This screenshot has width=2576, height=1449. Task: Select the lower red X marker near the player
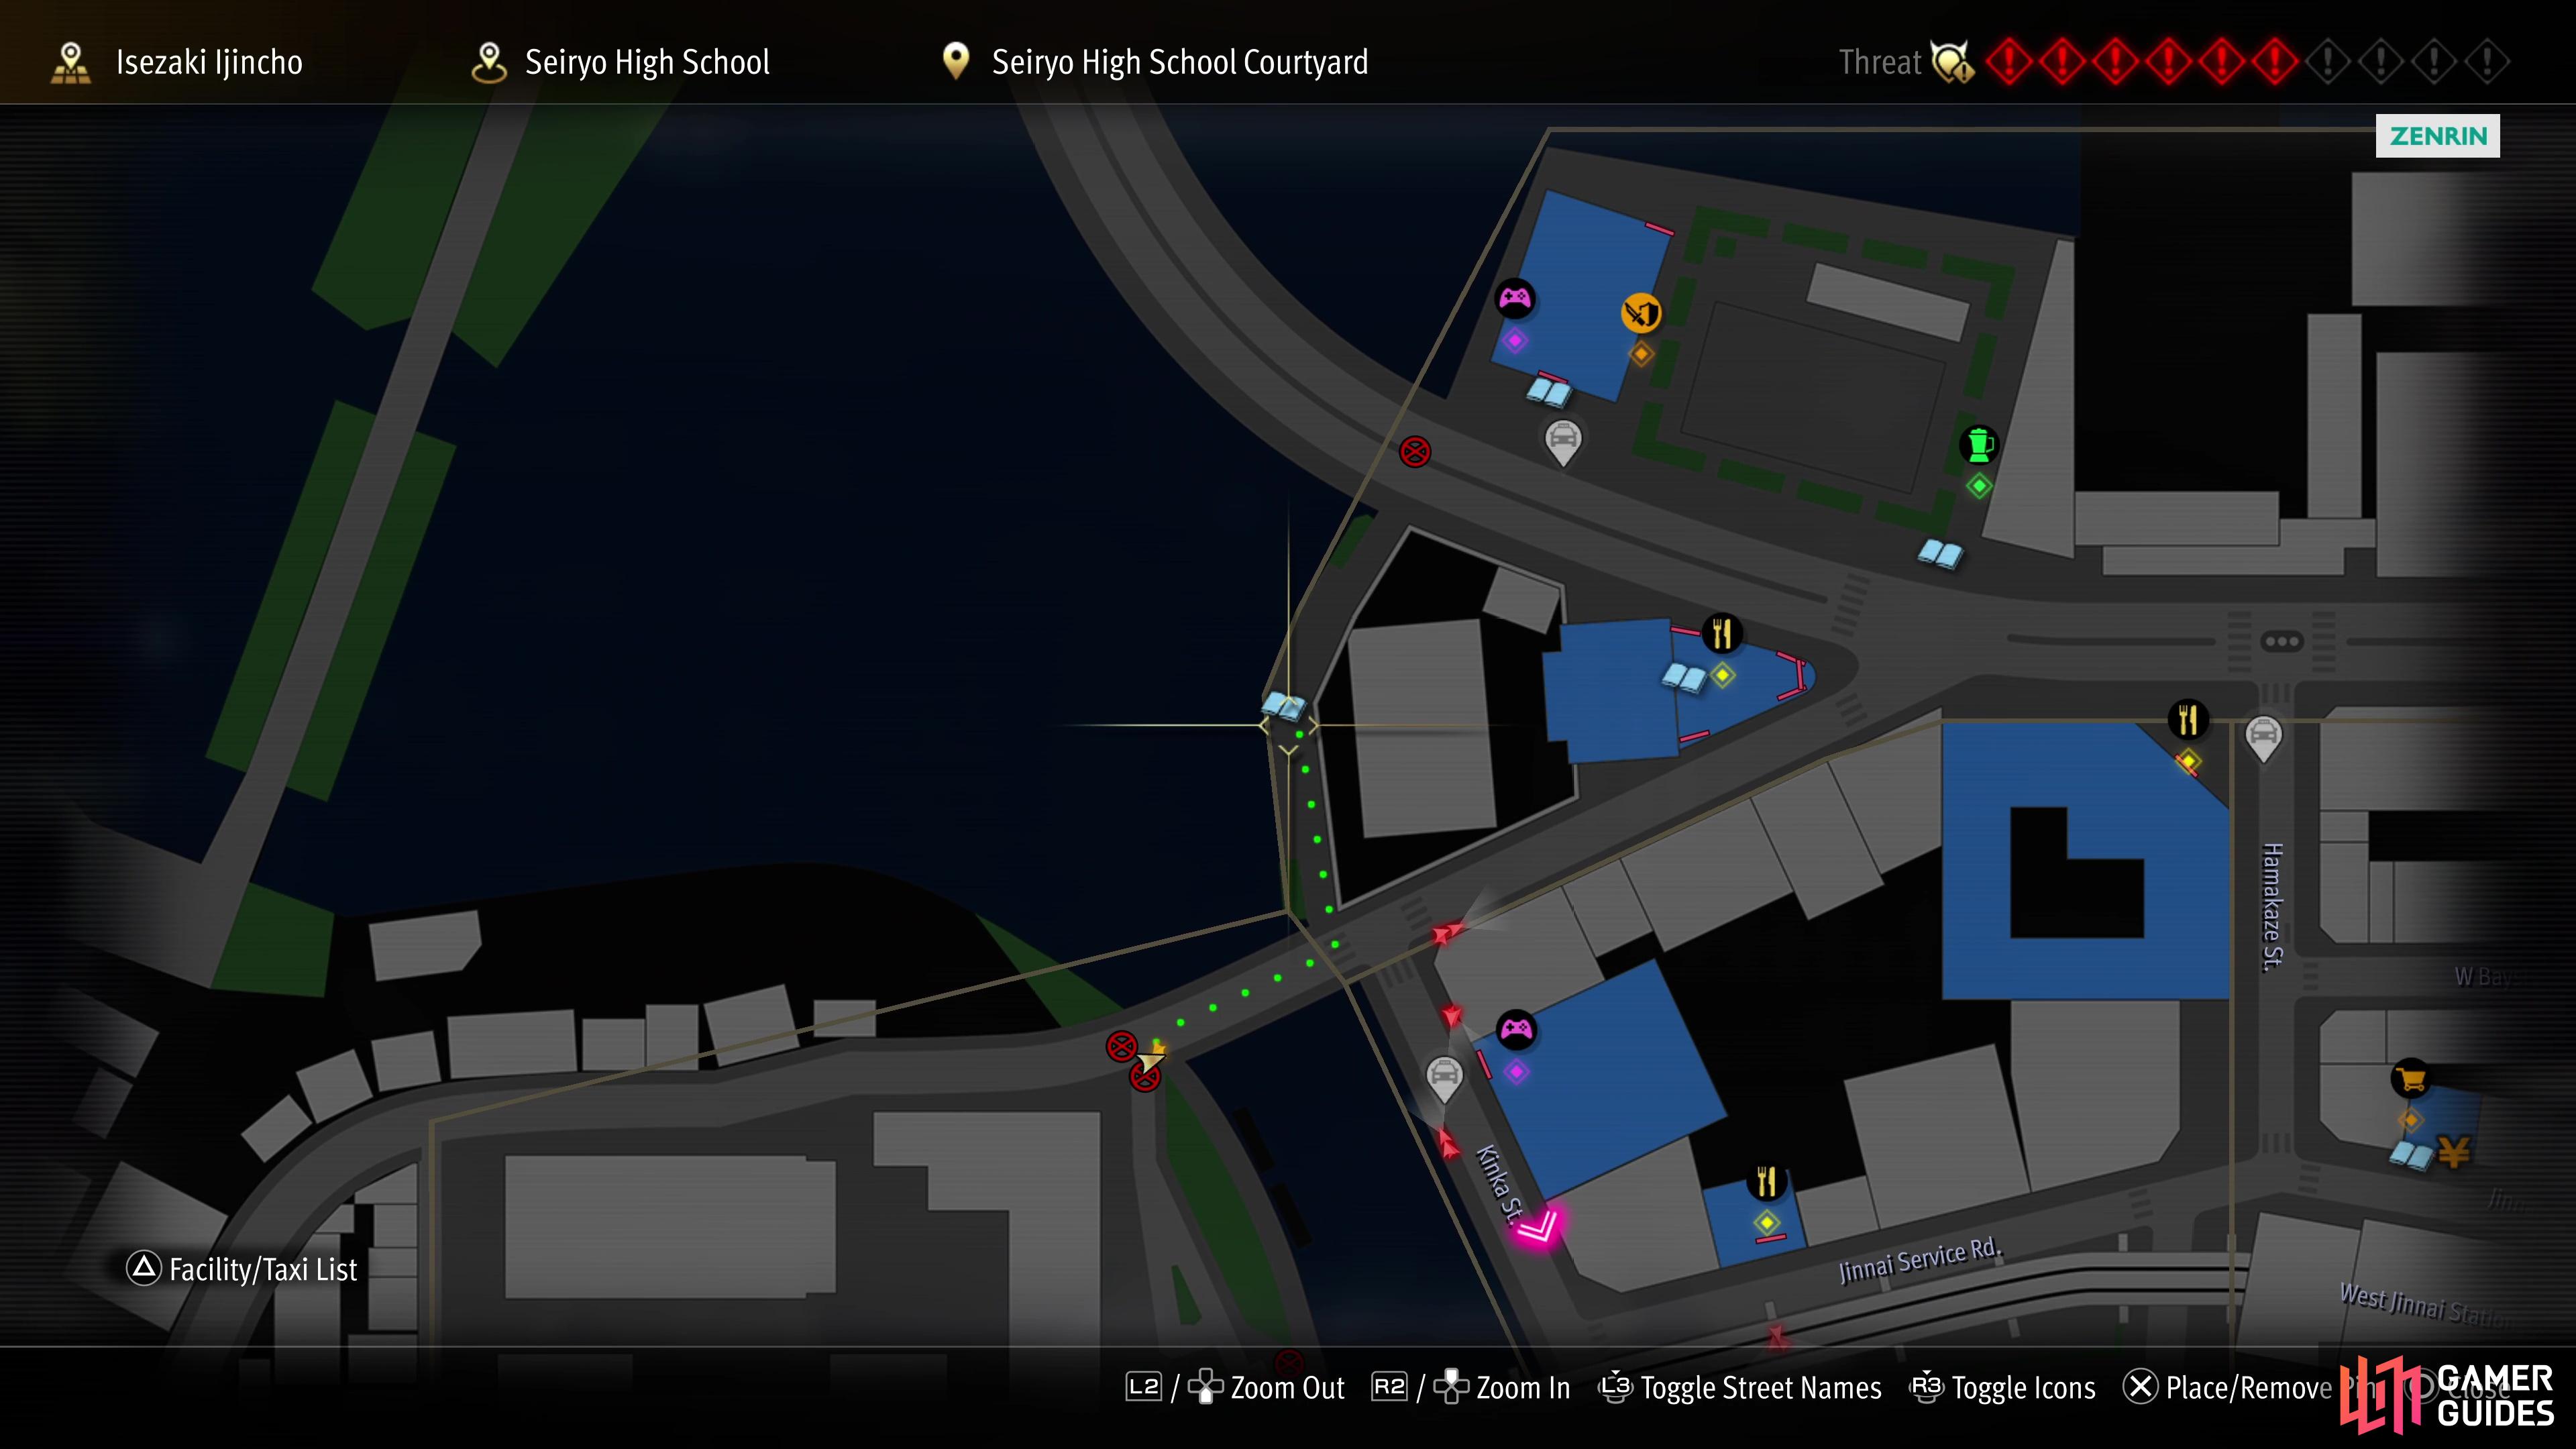point(1144,1078)
